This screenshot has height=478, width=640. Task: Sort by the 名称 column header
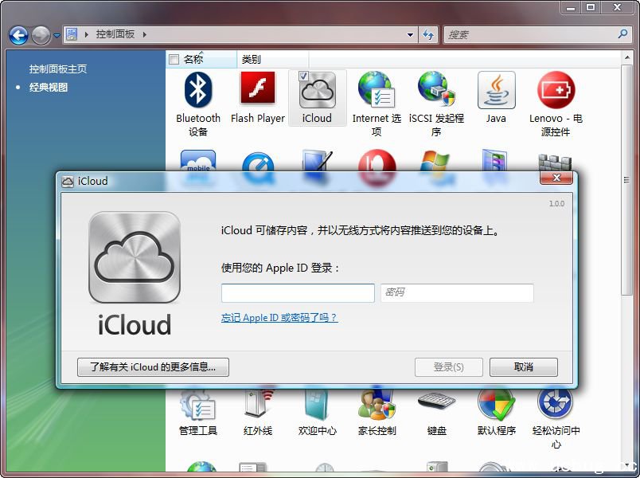(x=201, y=59)
